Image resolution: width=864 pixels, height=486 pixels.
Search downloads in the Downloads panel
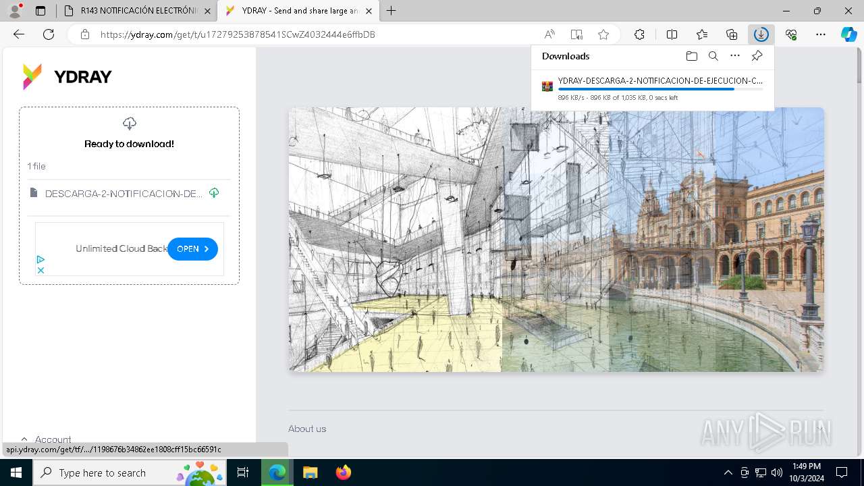pos(713,56)
